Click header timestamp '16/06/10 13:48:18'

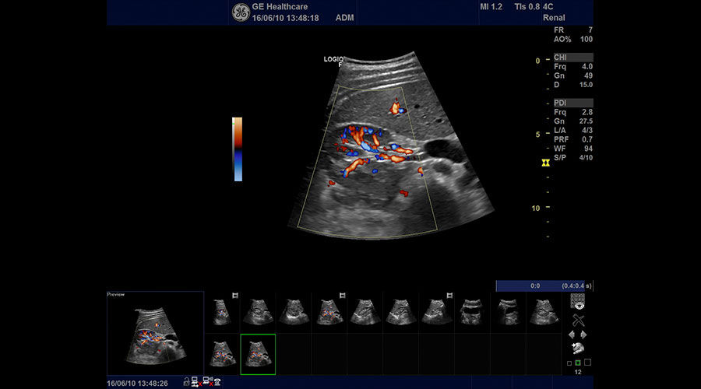coord(285,18)
